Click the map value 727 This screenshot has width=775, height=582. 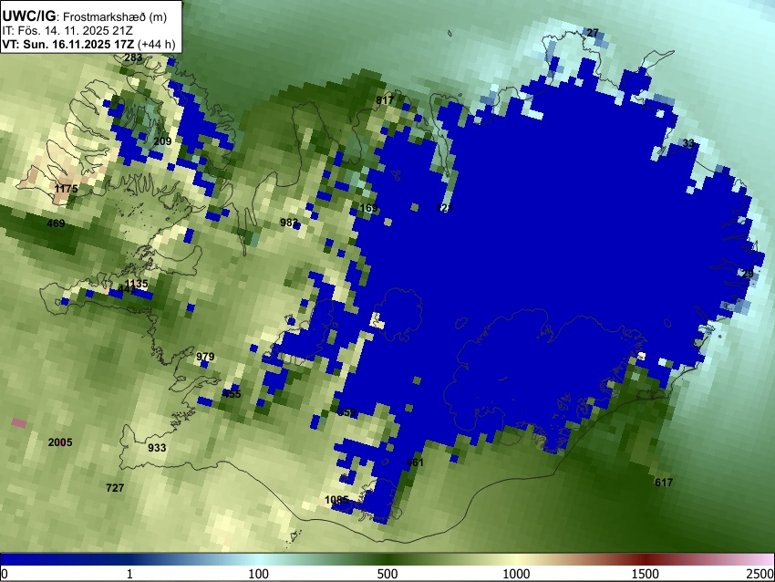tap(115, 488)
